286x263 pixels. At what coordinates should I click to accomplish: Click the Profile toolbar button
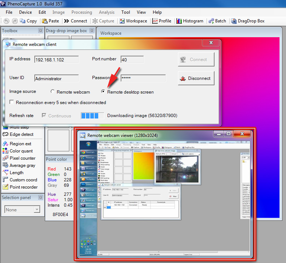tap(162, 21)
